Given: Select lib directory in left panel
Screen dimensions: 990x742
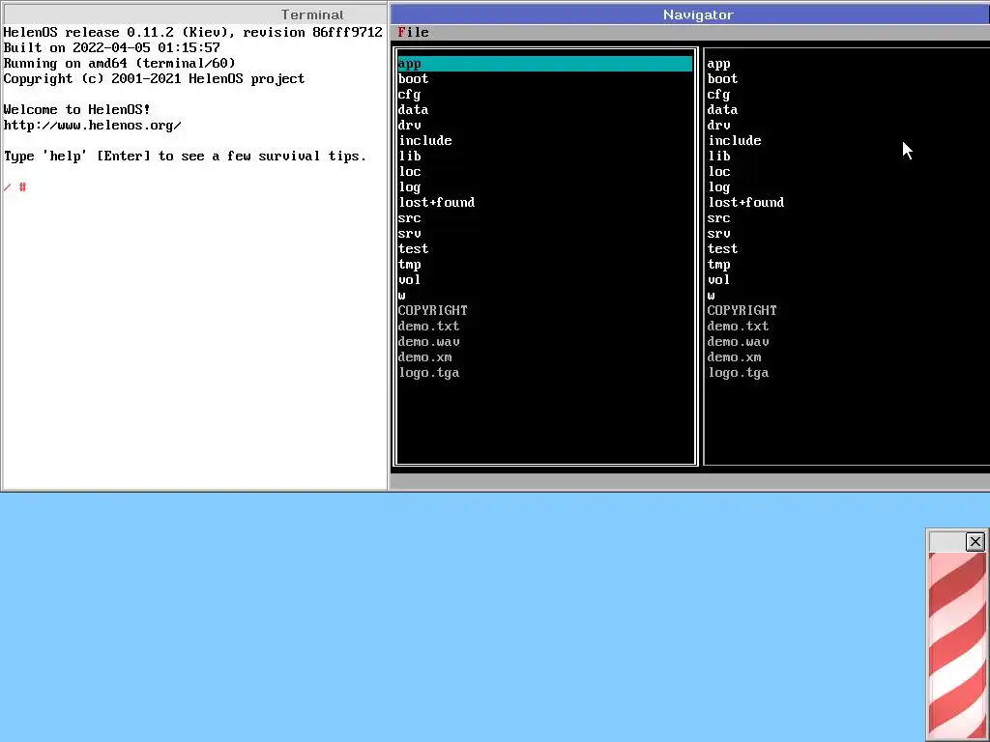Looking at the screenshot, I should pos(409,156).
